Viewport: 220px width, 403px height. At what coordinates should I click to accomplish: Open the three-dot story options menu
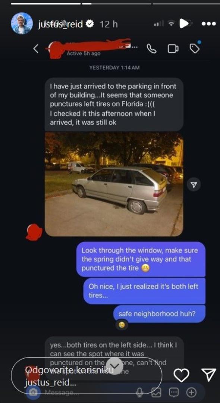[209, 24]
